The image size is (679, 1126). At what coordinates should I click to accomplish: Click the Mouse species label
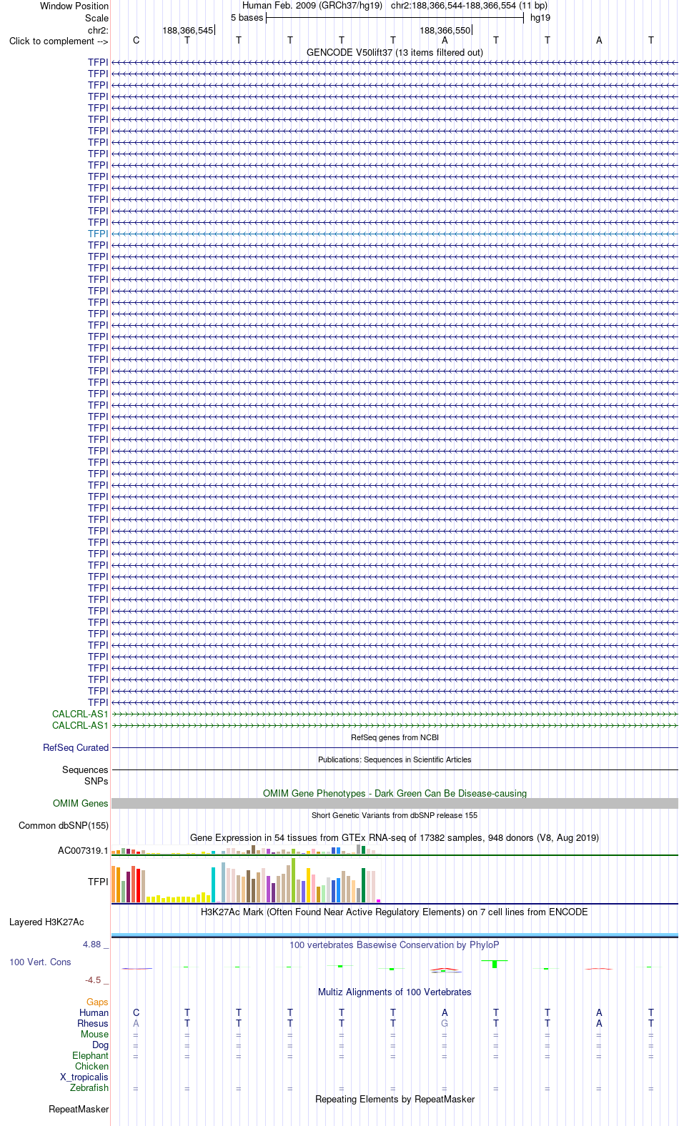click(94, 1034)
